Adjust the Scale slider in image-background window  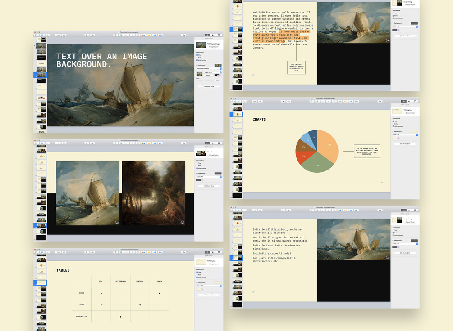click(204, 81)
